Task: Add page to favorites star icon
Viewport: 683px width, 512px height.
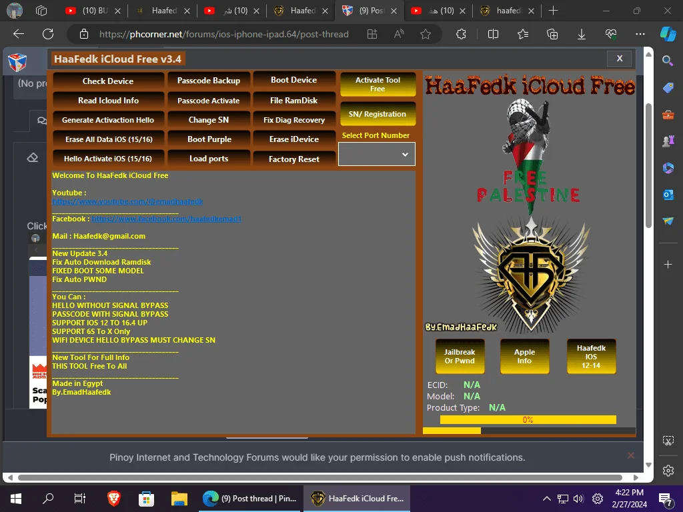Action: (x=426, y=34)
